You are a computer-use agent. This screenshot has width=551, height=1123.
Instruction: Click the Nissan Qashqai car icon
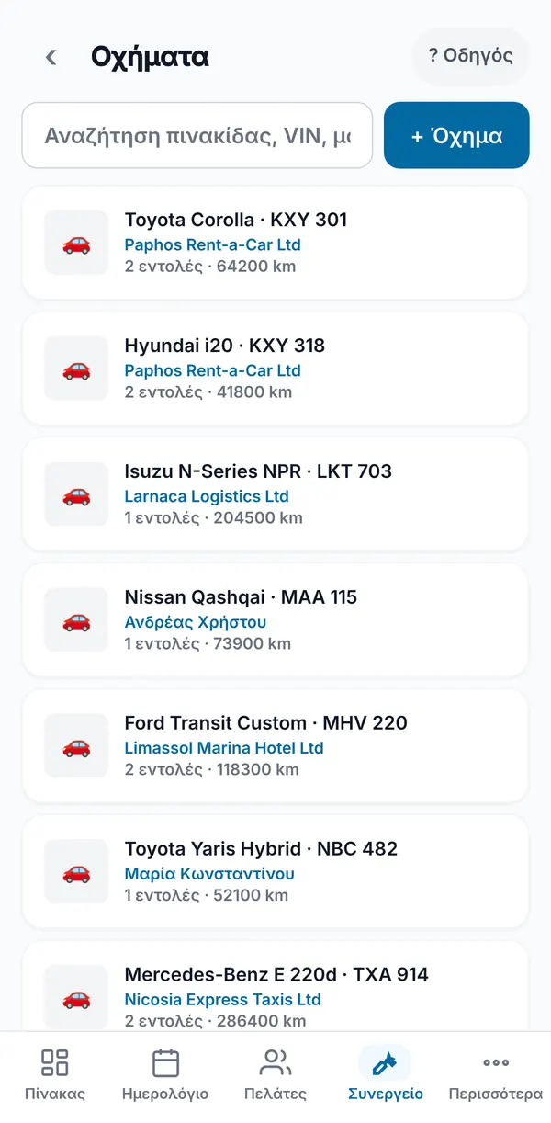(76, 620)
